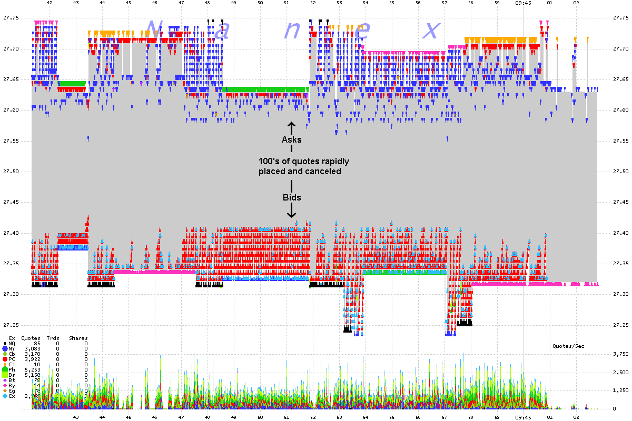The image size is (632, 421).
Task: Click "100's of quotes rapidly placed and canceled" text
Action: [303, 166]
